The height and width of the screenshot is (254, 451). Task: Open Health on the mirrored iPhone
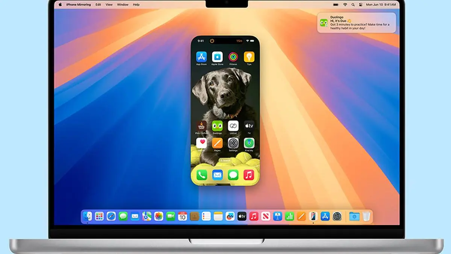pos(201,143)
